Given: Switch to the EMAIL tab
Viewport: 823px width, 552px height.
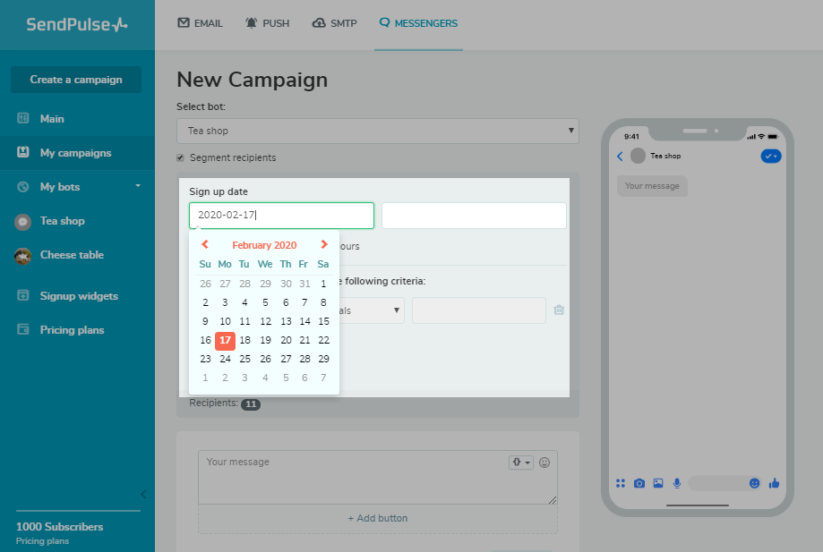Looking at the screenshot, I should point(200,23).
